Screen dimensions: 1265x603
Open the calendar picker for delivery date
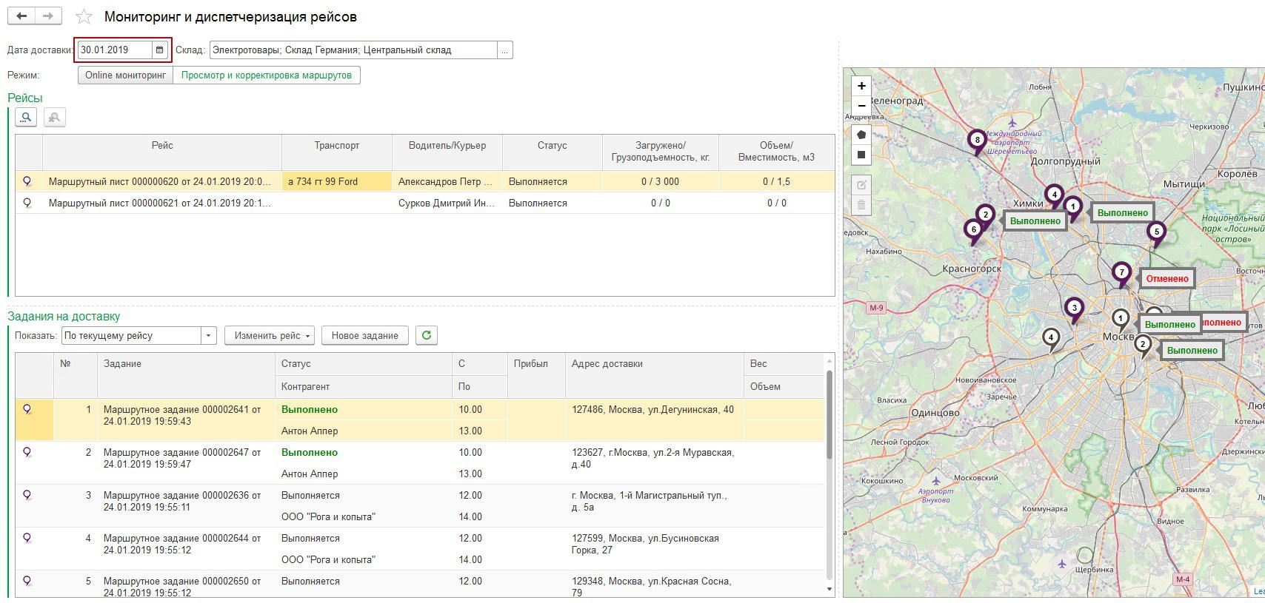point(159,50)
